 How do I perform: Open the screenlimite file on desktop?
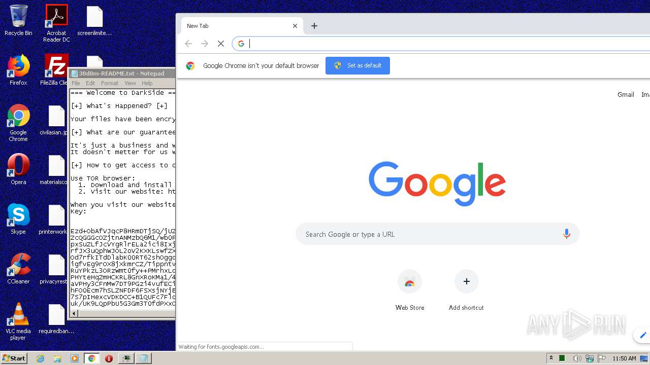point(94,20)
